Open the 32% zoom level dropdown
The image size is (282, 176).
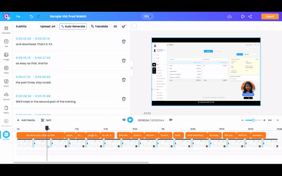(147, 16)
